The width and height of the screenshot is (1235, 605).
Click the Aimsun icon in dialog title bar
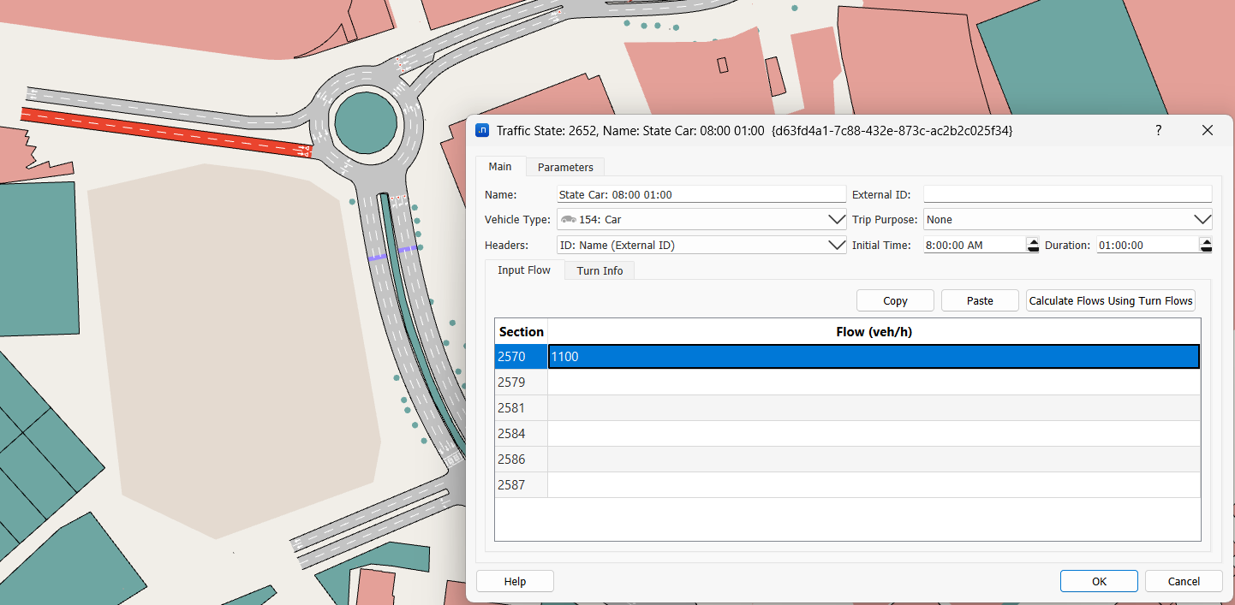[x=482, y=130]
